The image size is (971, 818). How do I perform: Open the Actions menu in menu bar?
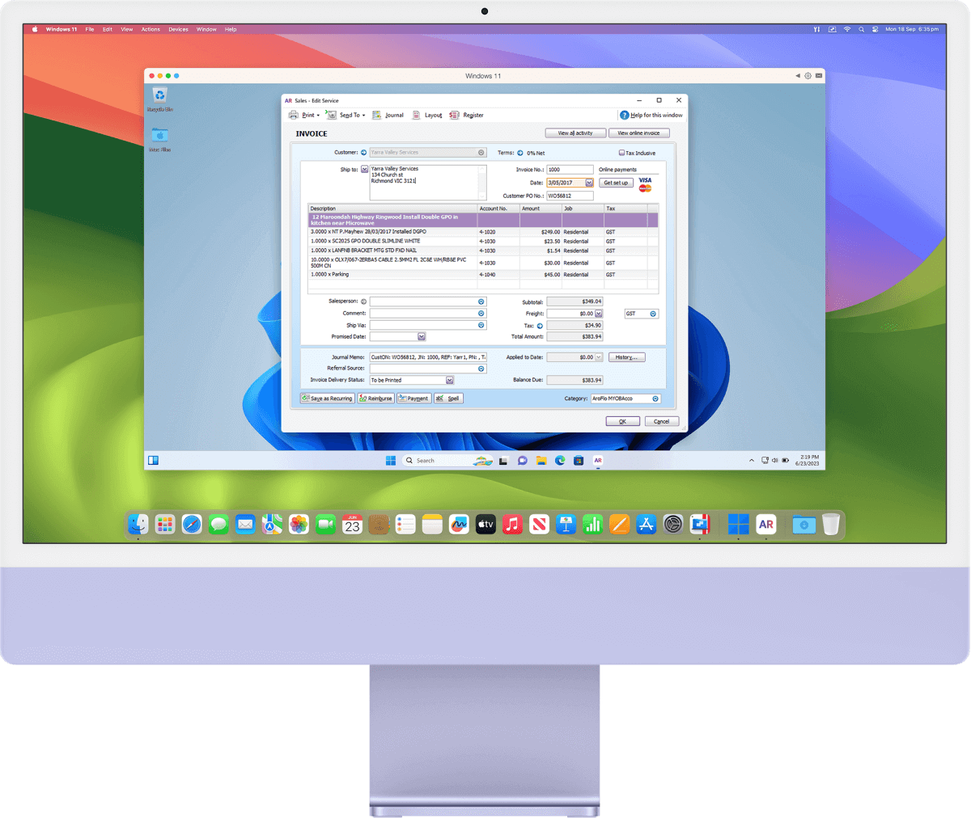coord(151,29)
